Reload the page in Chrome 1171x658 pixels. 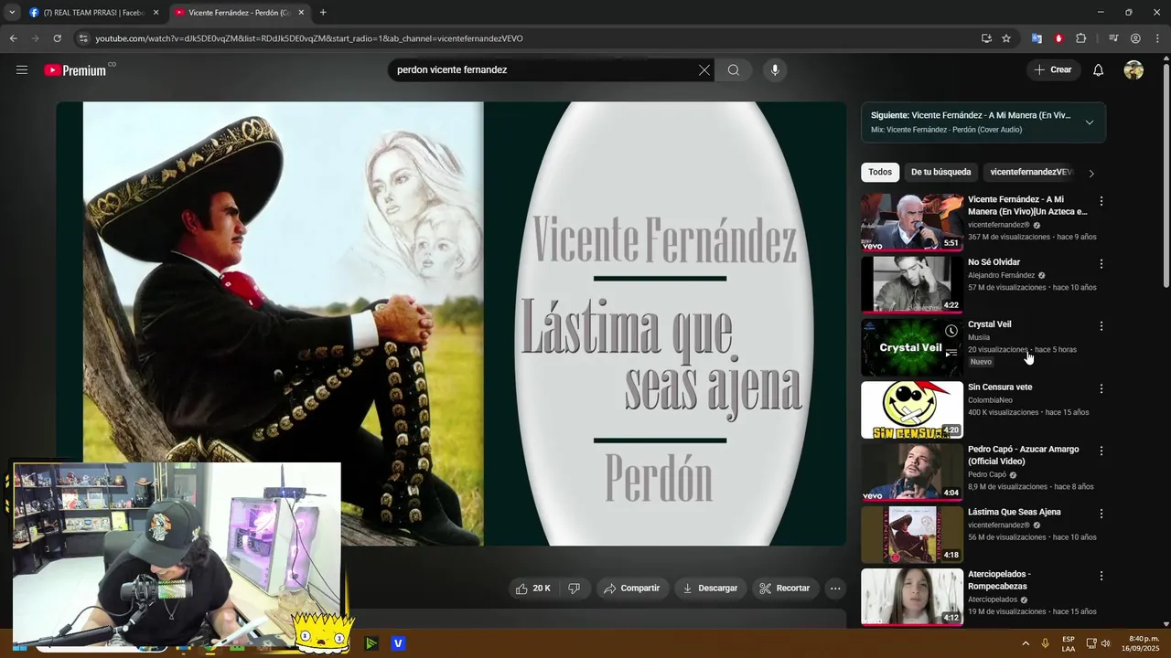[x=57, y=38]
